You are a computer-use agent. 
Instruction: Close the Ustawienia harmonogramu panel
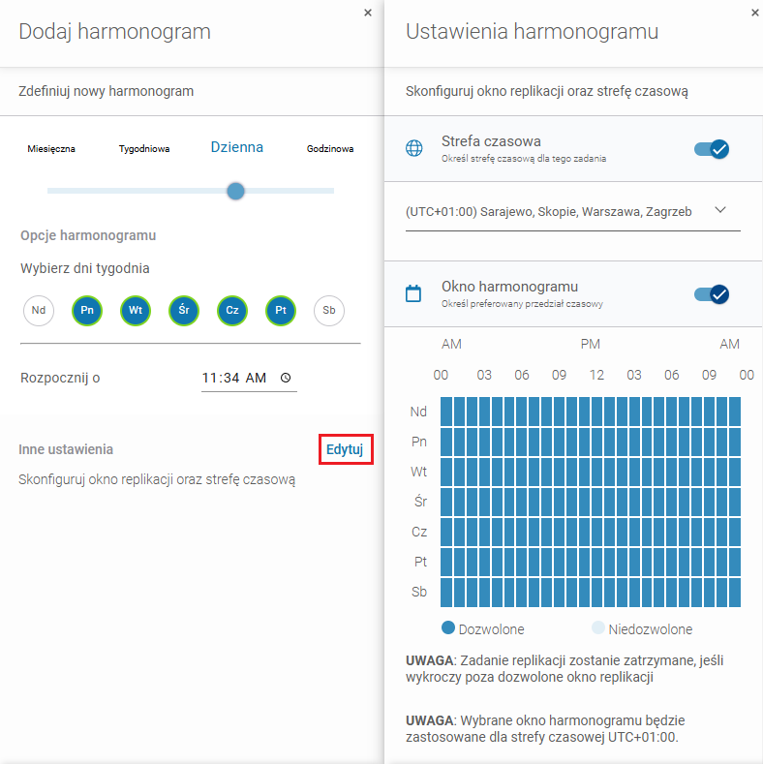coord(754,13)
